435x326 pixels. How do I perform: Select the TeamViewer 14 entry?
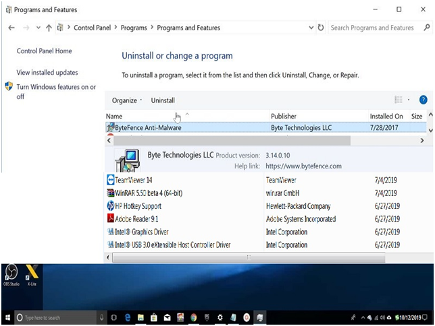[x=134, y=180]
